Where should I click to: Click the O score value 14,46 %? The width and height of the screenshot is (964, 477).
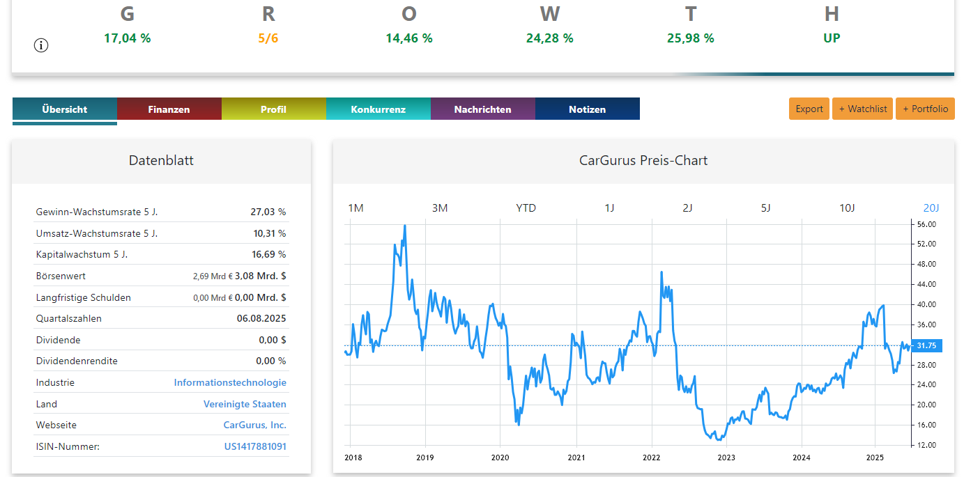click(409, 38)
